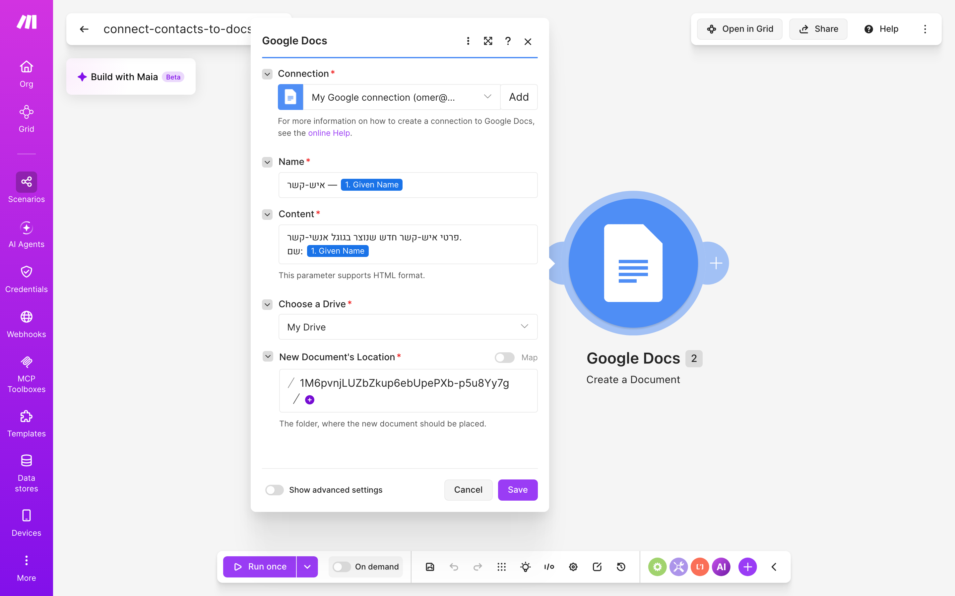Add subfolder with the purple plus

[x=310, y=400]
